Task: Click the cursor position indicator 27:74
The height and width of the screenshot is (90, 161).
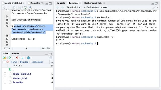Action: [7, 48]
